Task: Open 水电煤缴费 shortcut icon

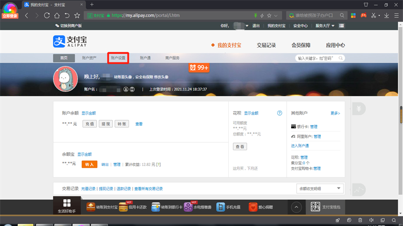Action: click(188, 207)
